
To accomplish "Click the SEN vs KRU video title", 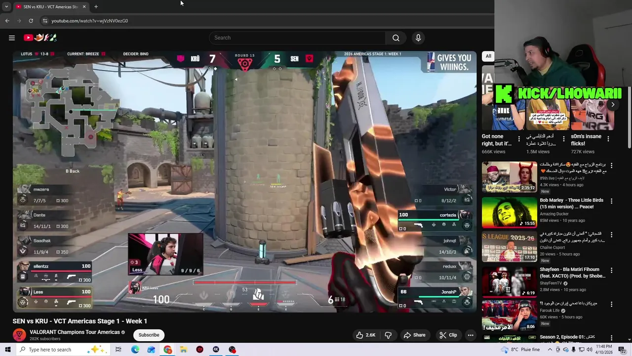I will 80,321.
